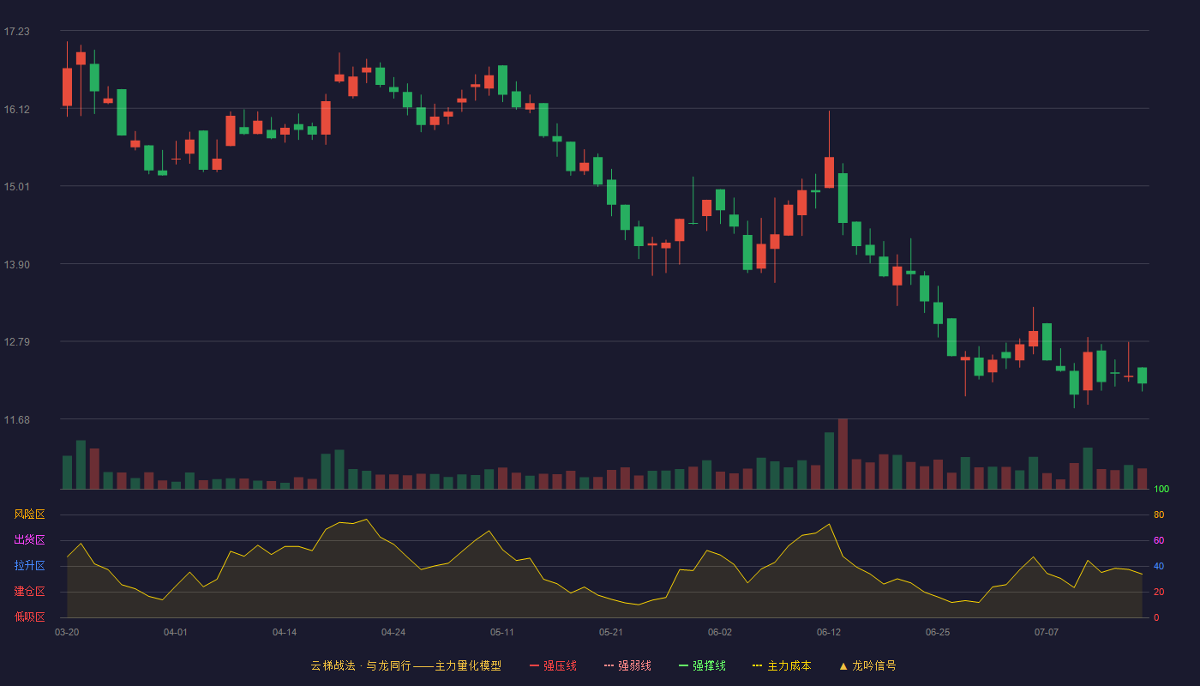This screenshot has width=1200, height=686.
Task: Click the 06-02 date label
Action: tap(720, 632)
